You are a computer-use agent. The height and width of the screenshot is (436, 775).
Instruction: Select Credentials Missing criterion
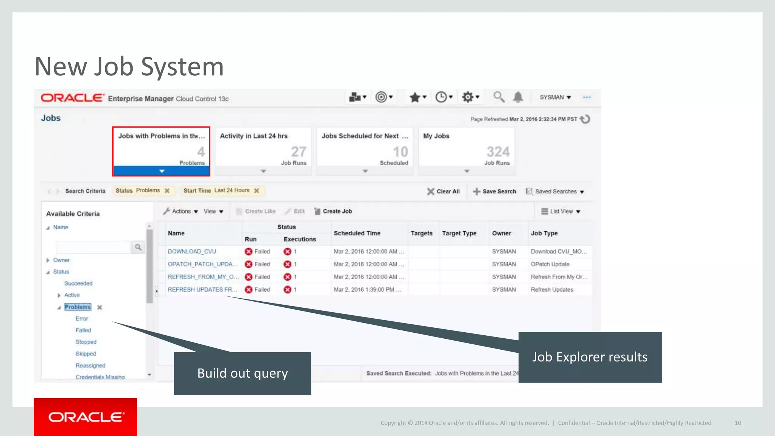pyautogui.click(x=100, y=377)
